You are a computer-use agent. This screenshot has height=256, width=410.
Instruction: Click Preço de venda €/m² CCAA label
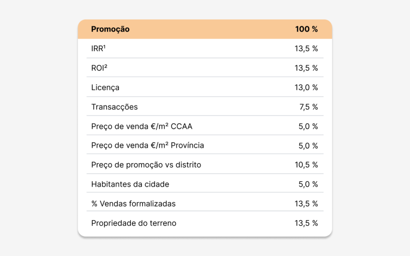142,126
